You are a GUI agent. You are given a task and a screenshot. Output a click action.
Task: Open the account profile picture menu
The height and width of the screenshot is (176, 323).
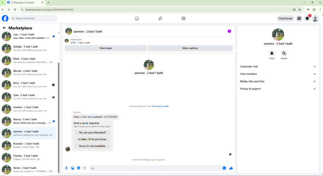315,19
